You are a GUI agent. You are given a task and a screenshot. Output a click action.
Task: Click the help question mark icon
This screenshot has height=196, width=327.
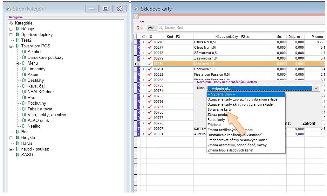click(x=135, y=17)
